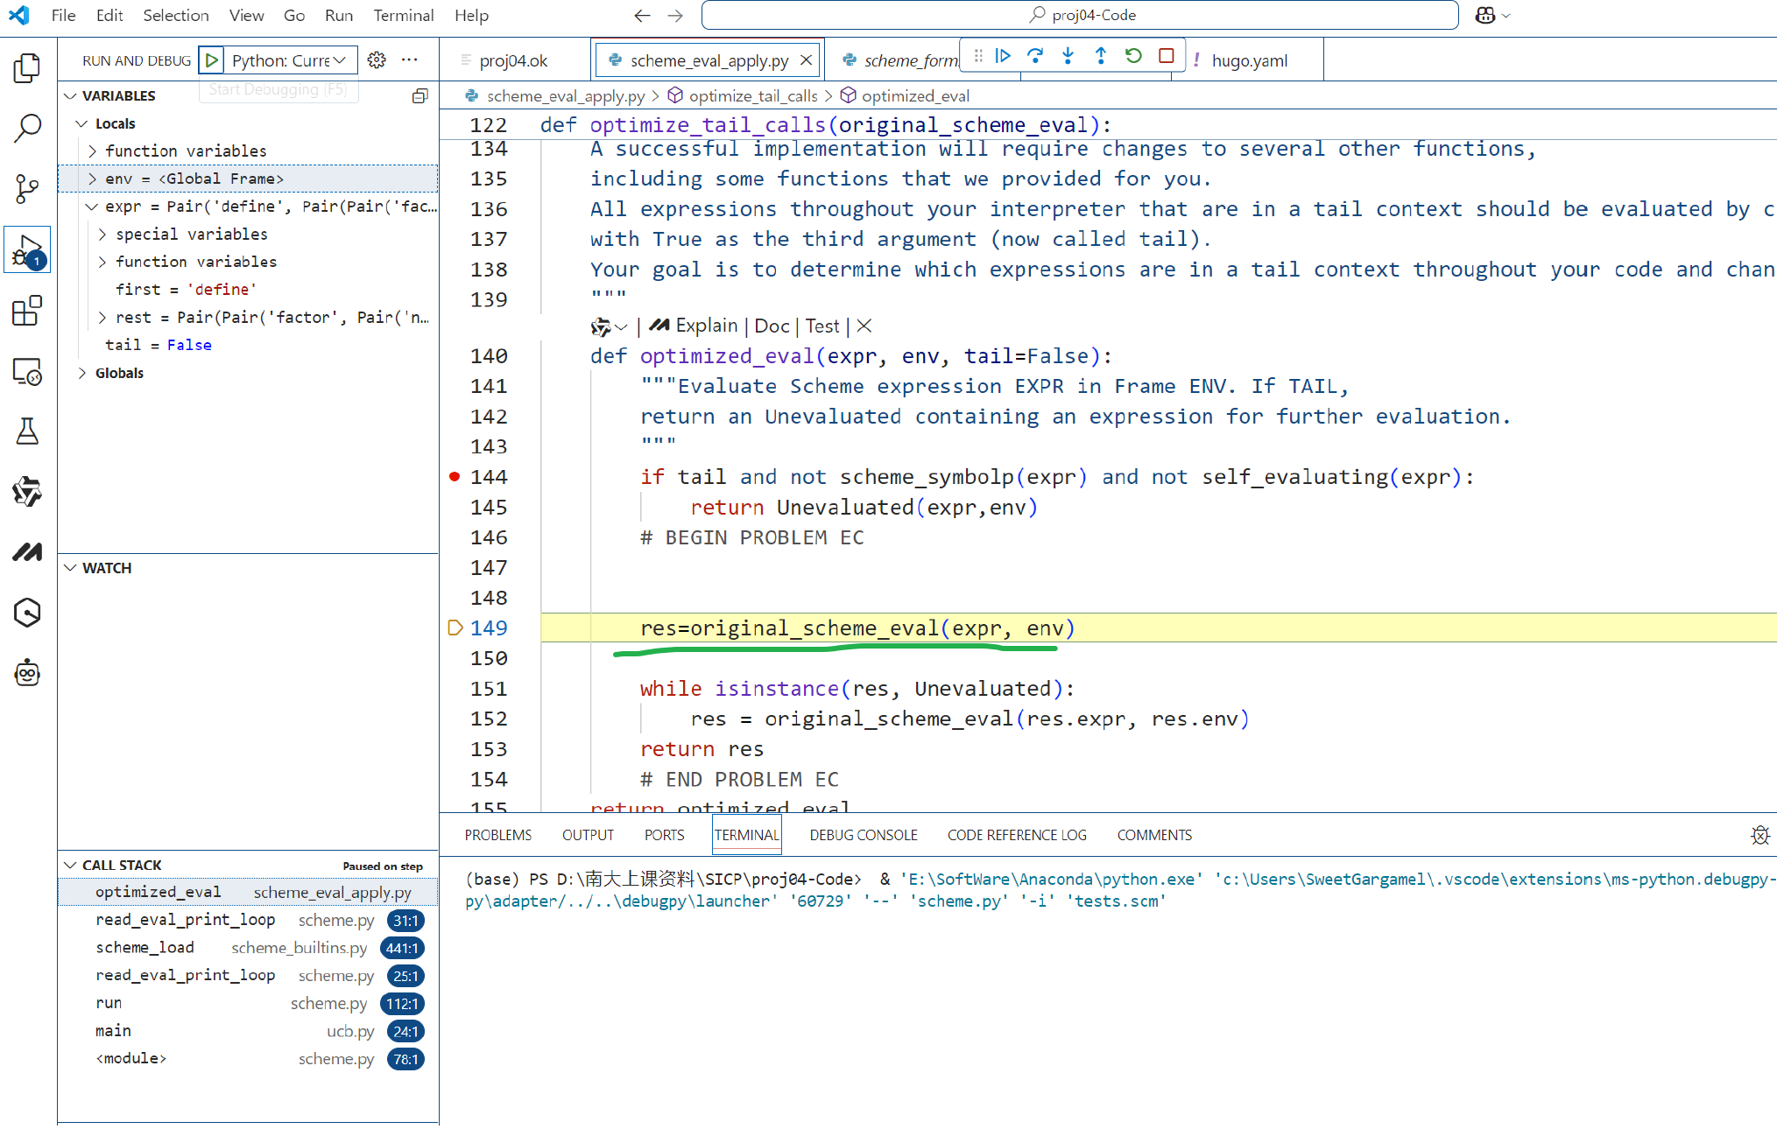This screenshot has height=1136, width=1777.
Task: Toggle the breakpoint on line 144
Action: 455,477
